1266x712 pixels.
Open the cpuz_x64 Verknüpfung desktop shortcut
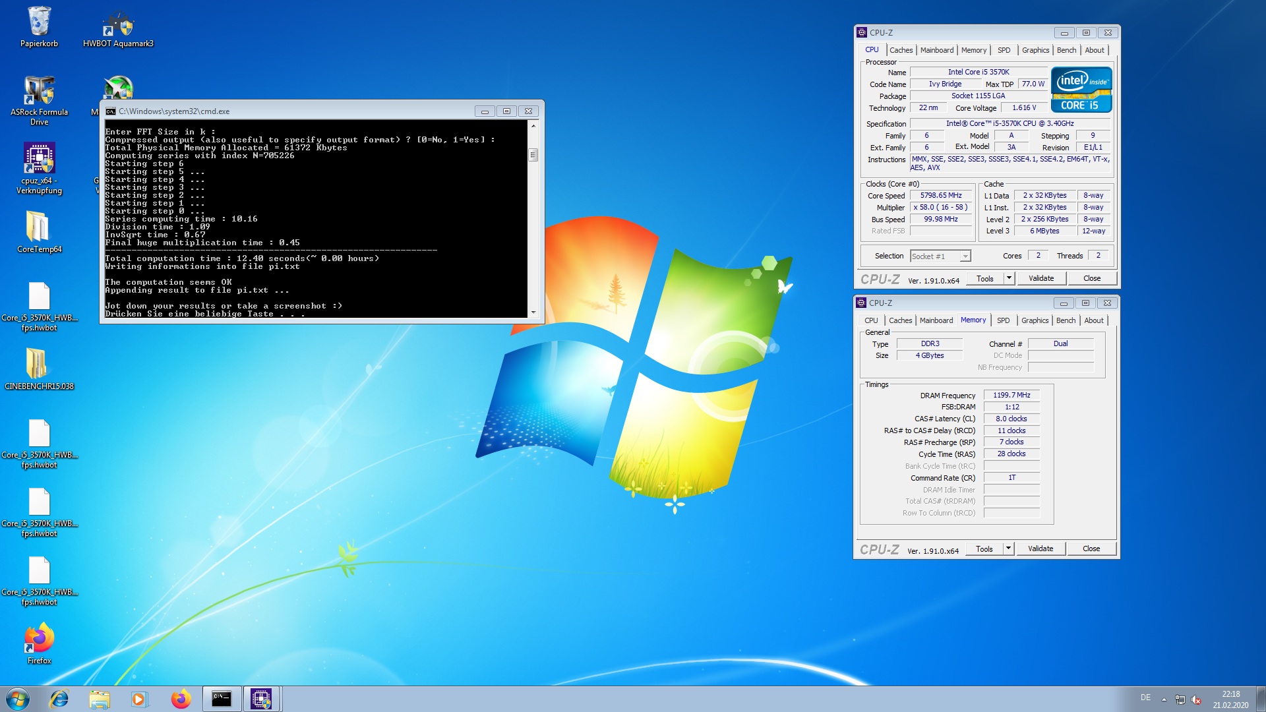coord(39,169)
